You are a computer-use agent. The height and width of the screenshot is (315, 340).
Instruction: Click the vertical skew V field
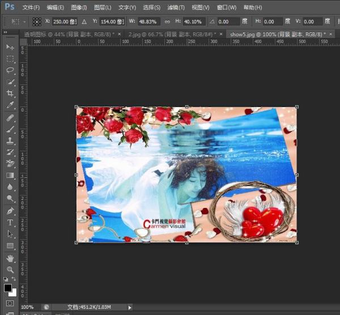[312, 22]
